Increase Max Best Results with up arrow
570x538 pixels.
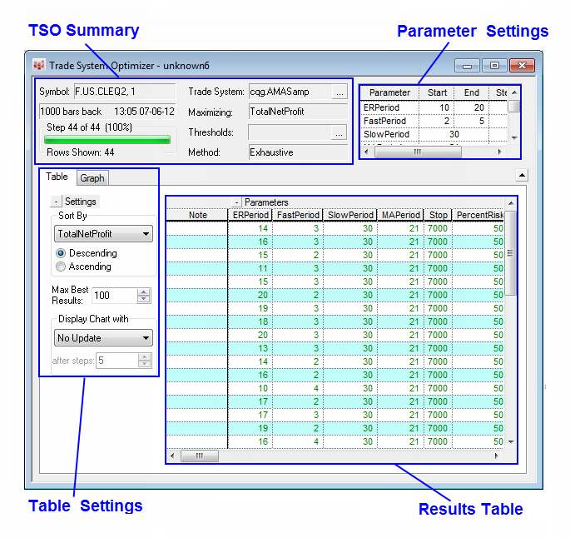coord(143,291)
